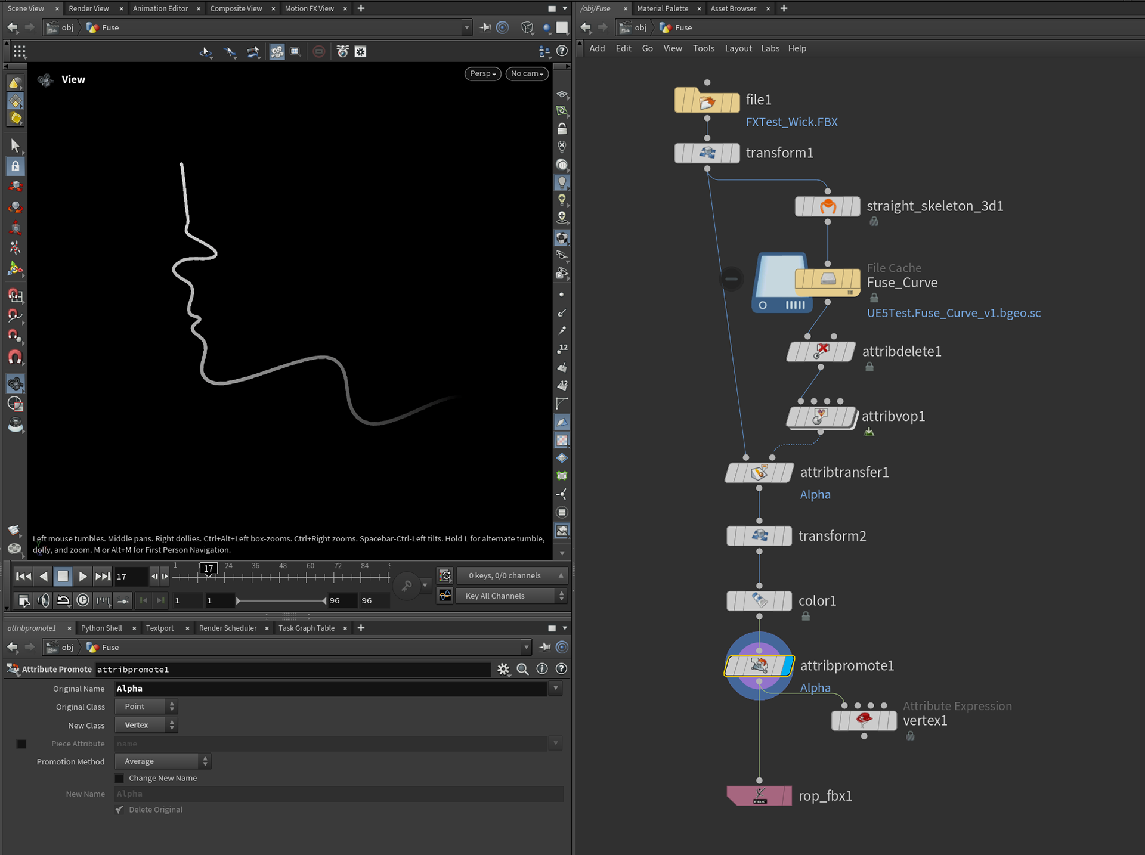Open the No cam camera dropdown
The image size is (1145, 855).
click(x=527, y=73)
